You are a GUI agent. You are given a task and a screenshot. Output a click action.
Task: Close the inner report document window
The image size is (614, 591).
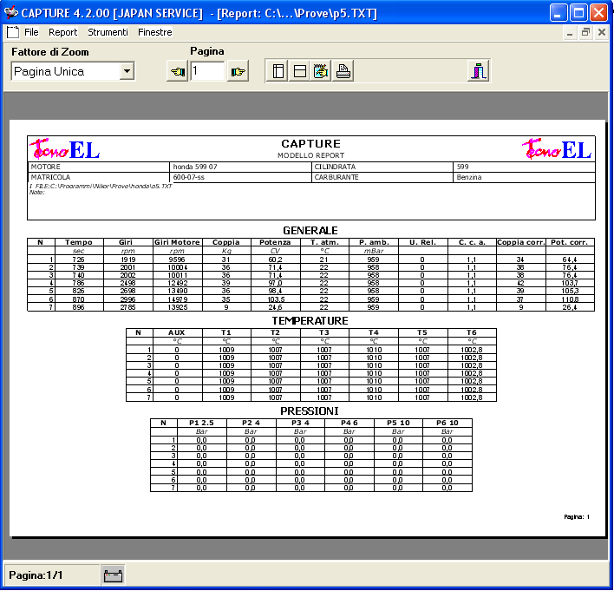coord(602,32)
